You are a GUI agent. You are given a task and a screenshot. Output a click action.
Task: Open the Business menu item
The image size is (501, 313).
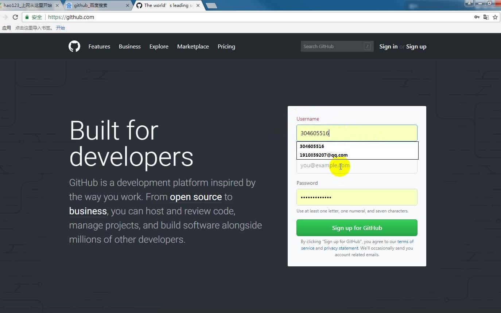click(129, 46)
